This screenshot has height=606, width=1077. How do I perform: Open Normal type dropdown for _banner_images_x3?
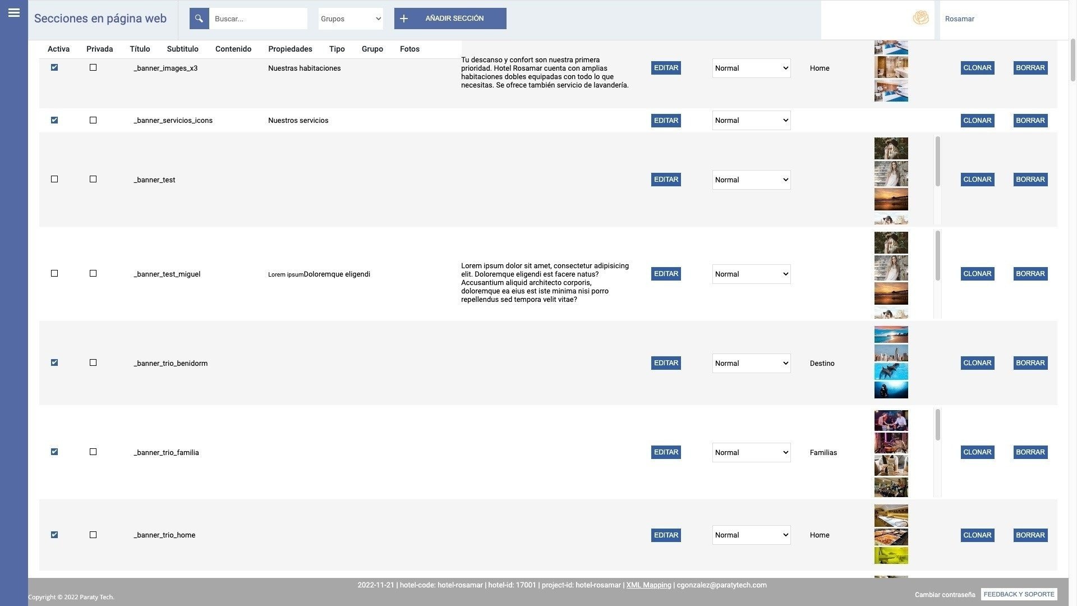[751, 68]
